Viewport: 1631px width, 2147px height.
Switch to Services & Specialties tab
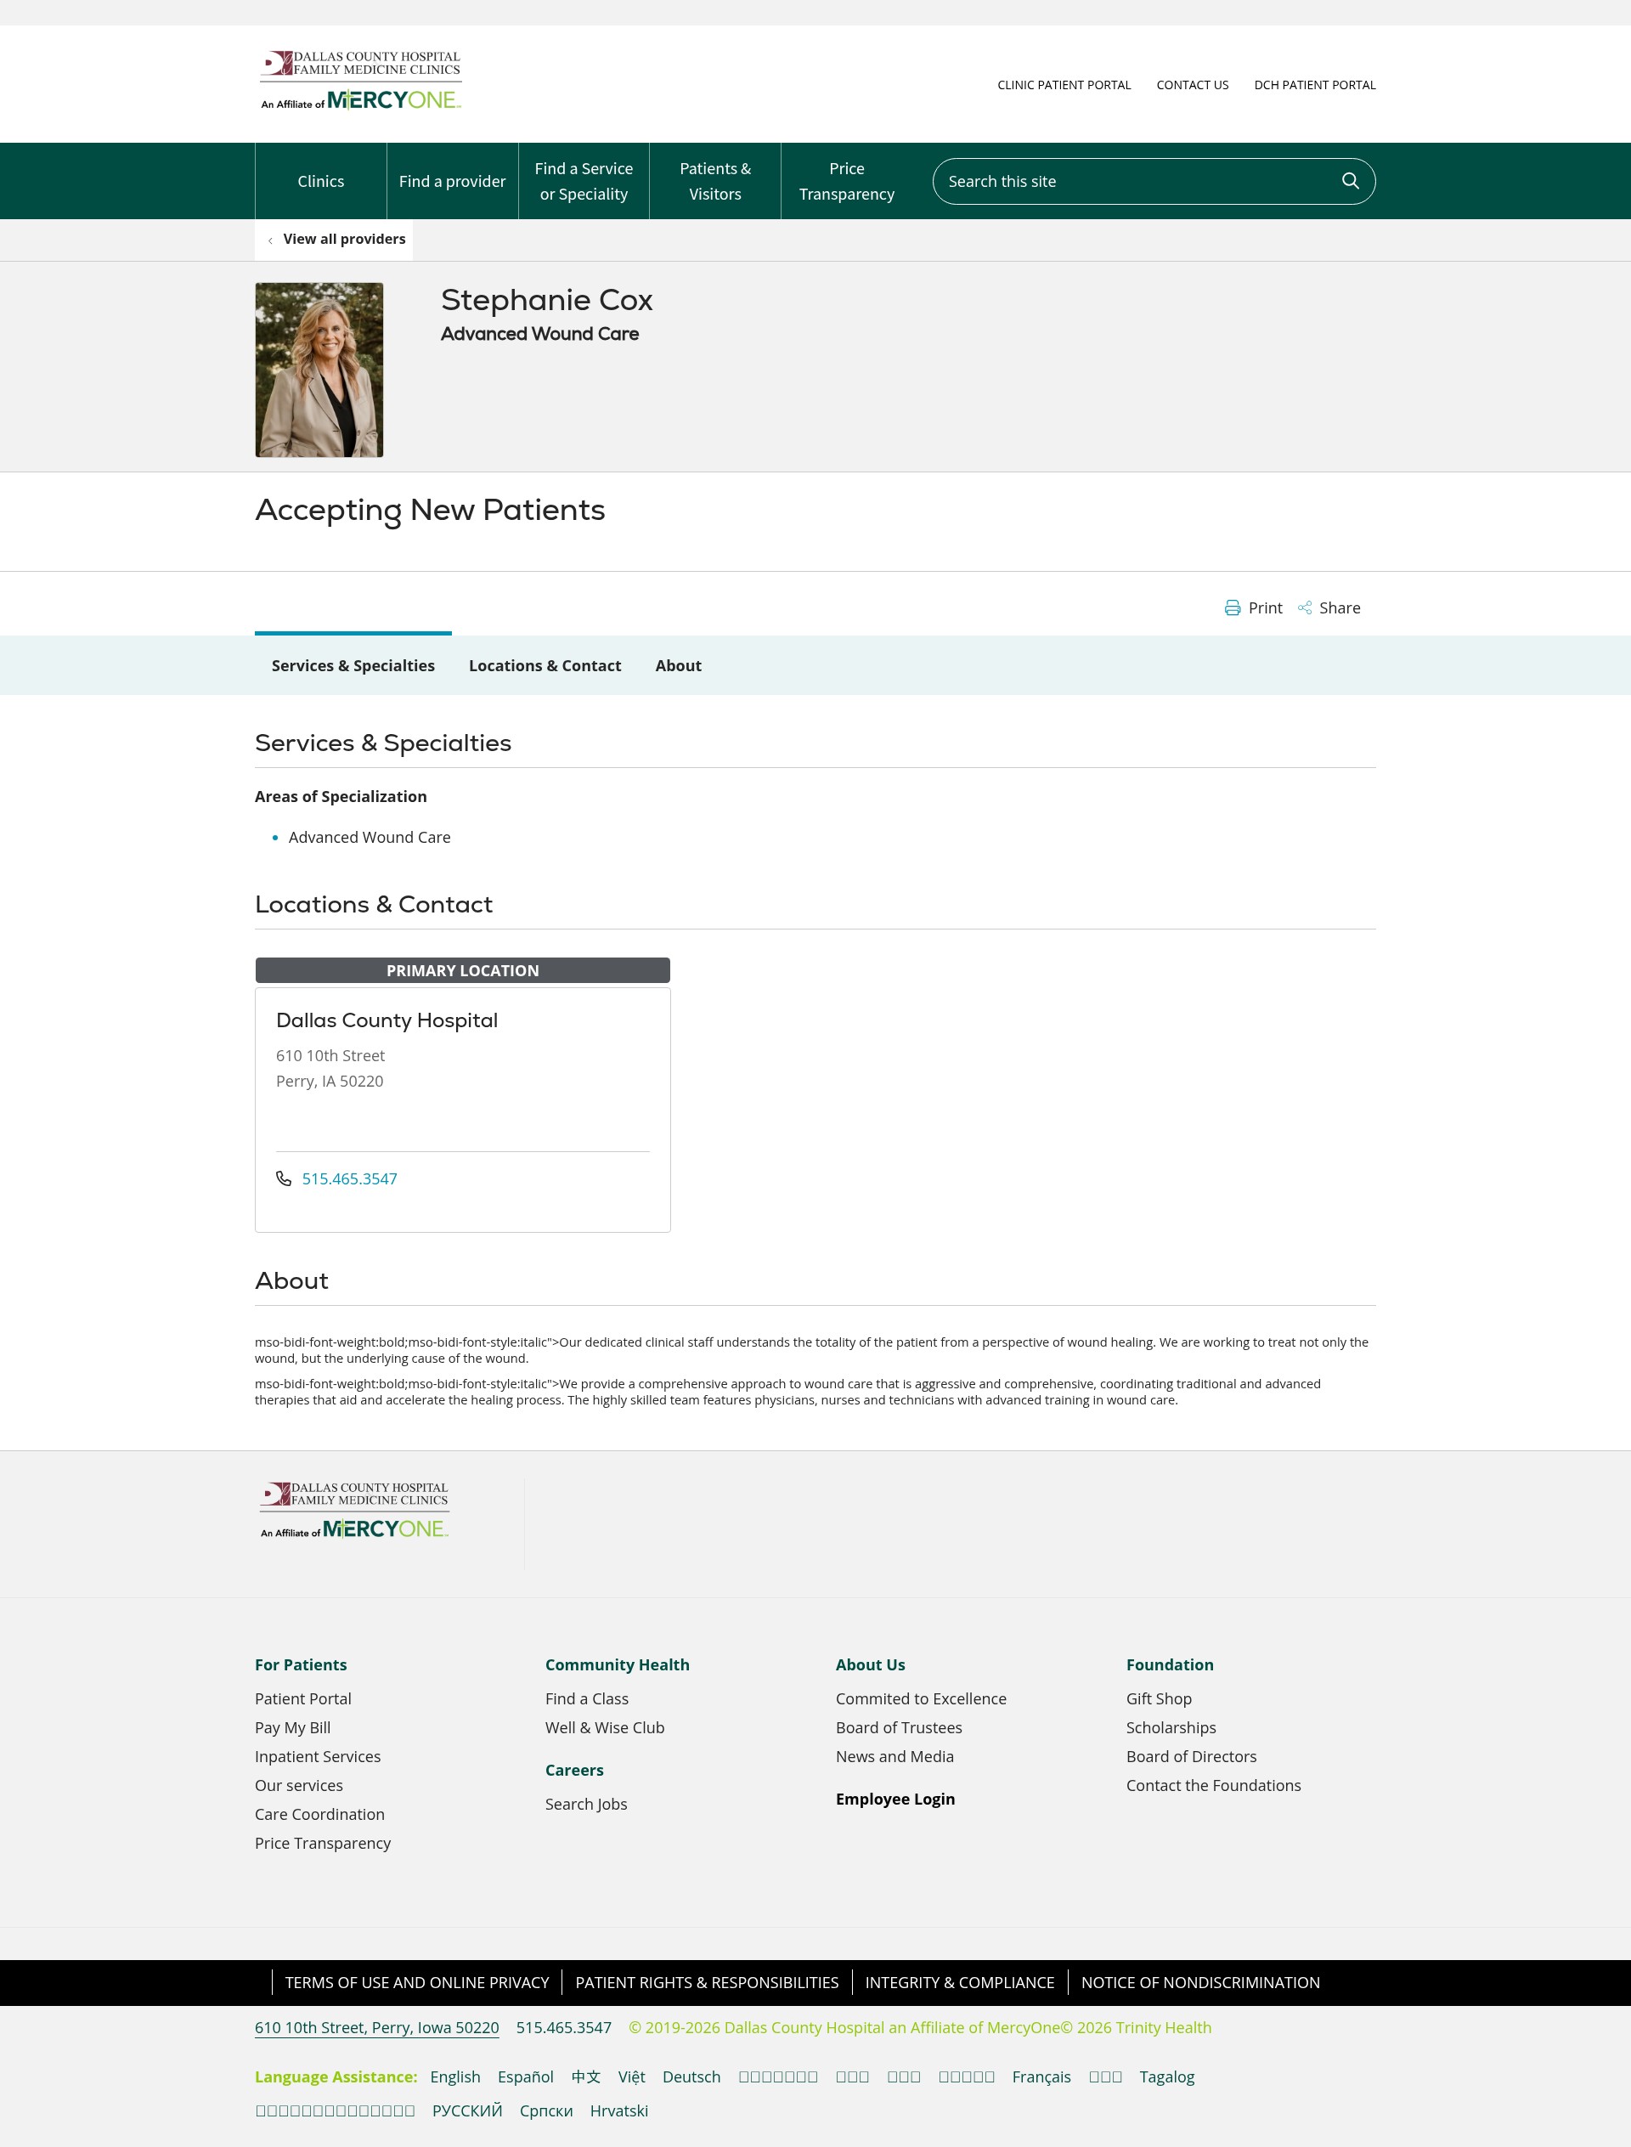coord(353,665)
